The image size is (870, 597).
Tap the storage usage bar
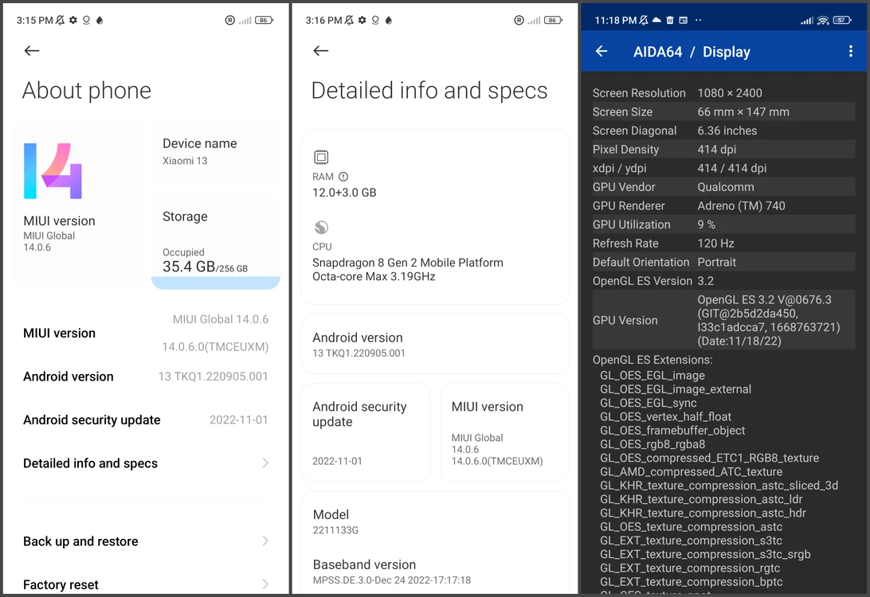pyautogui.click(x=215, y=283)
